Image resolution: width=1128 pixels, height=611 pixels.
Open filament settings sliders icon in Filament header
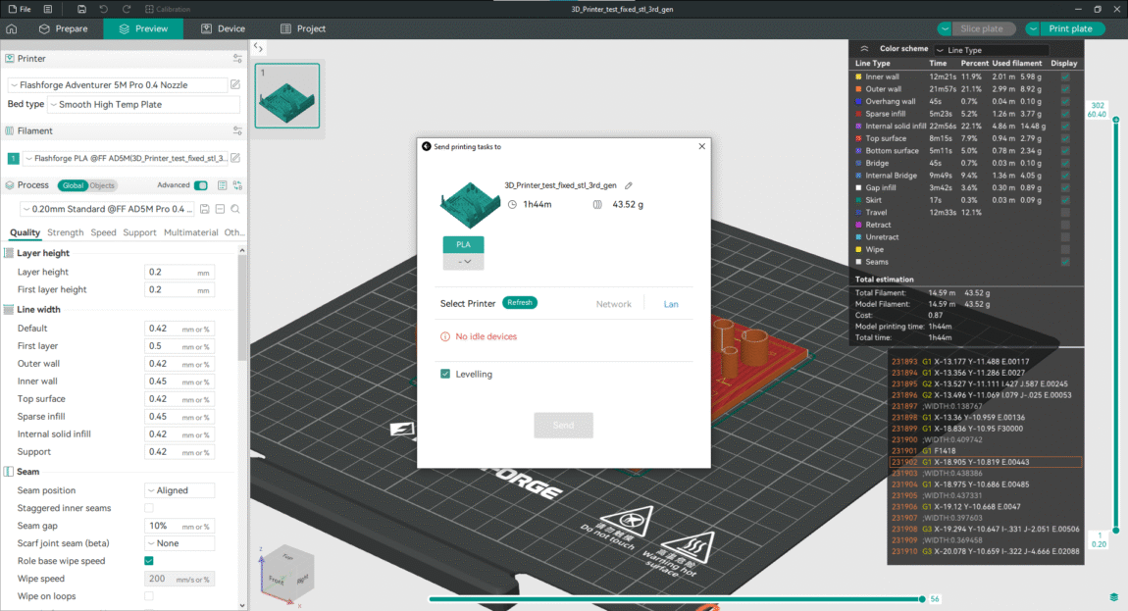pyautogui.click(x=237, y=131)
